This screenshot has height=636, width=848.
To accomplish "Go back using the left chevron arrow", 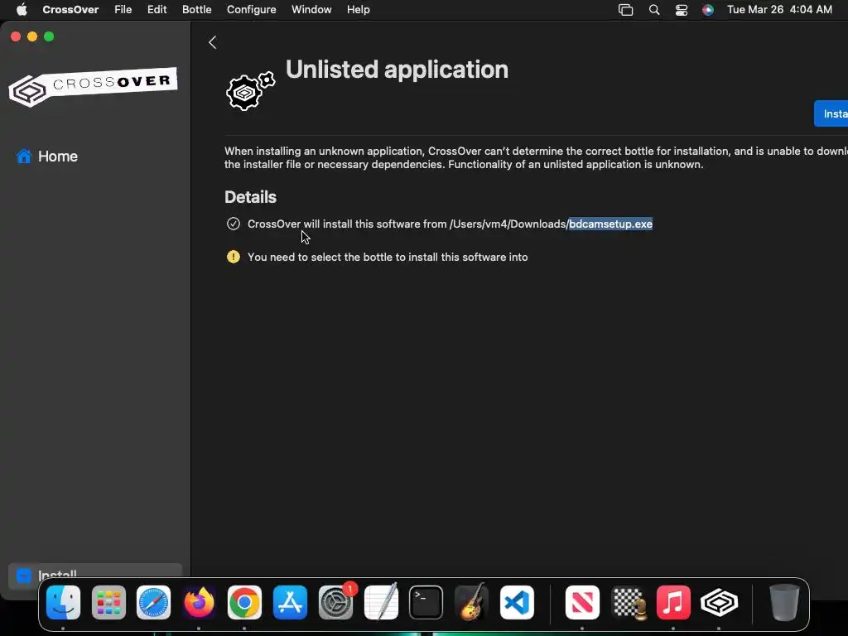I will (213, 42).
